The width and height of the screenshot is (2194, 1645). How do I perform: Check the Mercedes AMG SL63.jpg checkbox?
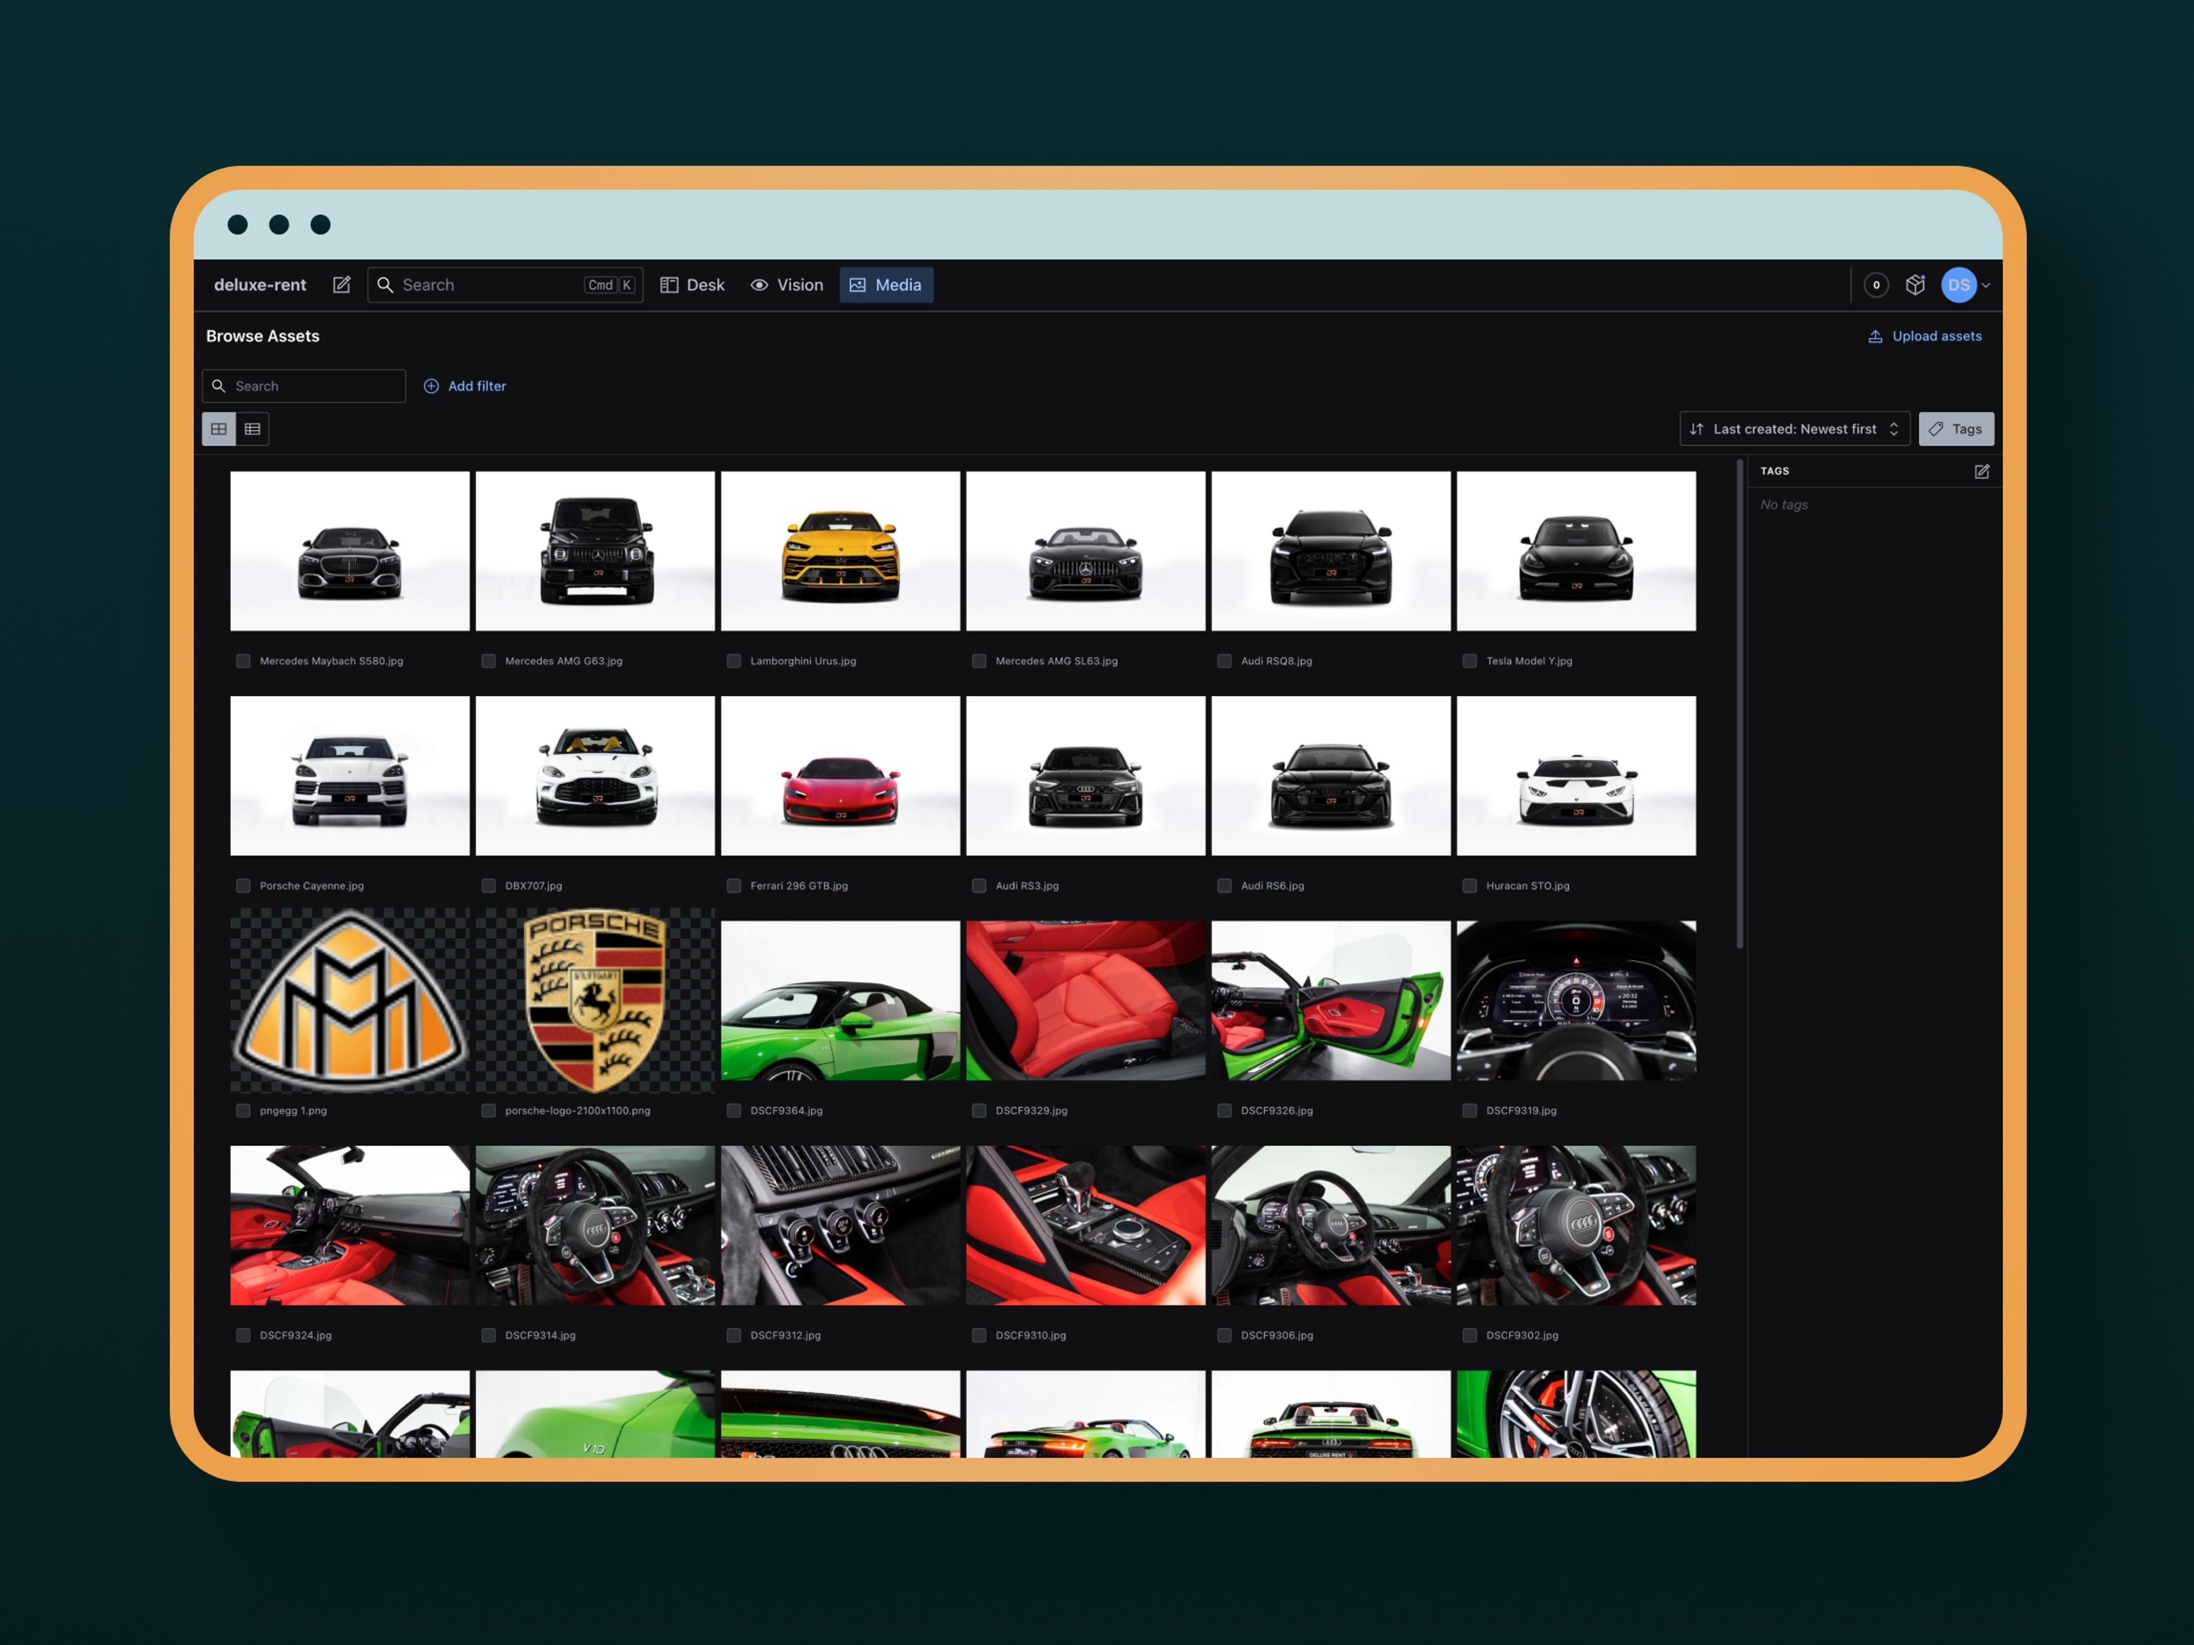click(979, 660)
